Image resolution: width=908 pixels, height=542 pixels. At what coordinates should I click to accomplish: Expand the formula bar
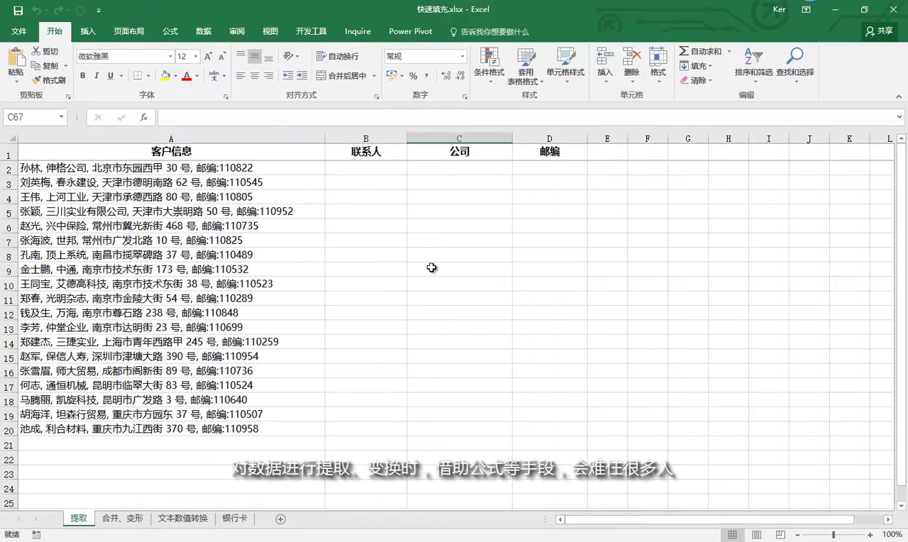point(899,117)
